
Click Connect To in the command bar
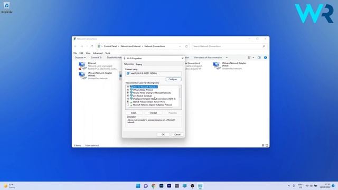pos(96,58)
